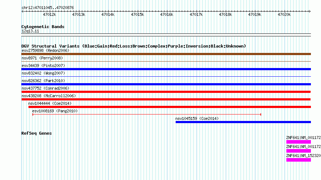The width and height of the screenshot is (321, 180).
Task: Click the 47020k ruler tick label
Action: point(284,14)
